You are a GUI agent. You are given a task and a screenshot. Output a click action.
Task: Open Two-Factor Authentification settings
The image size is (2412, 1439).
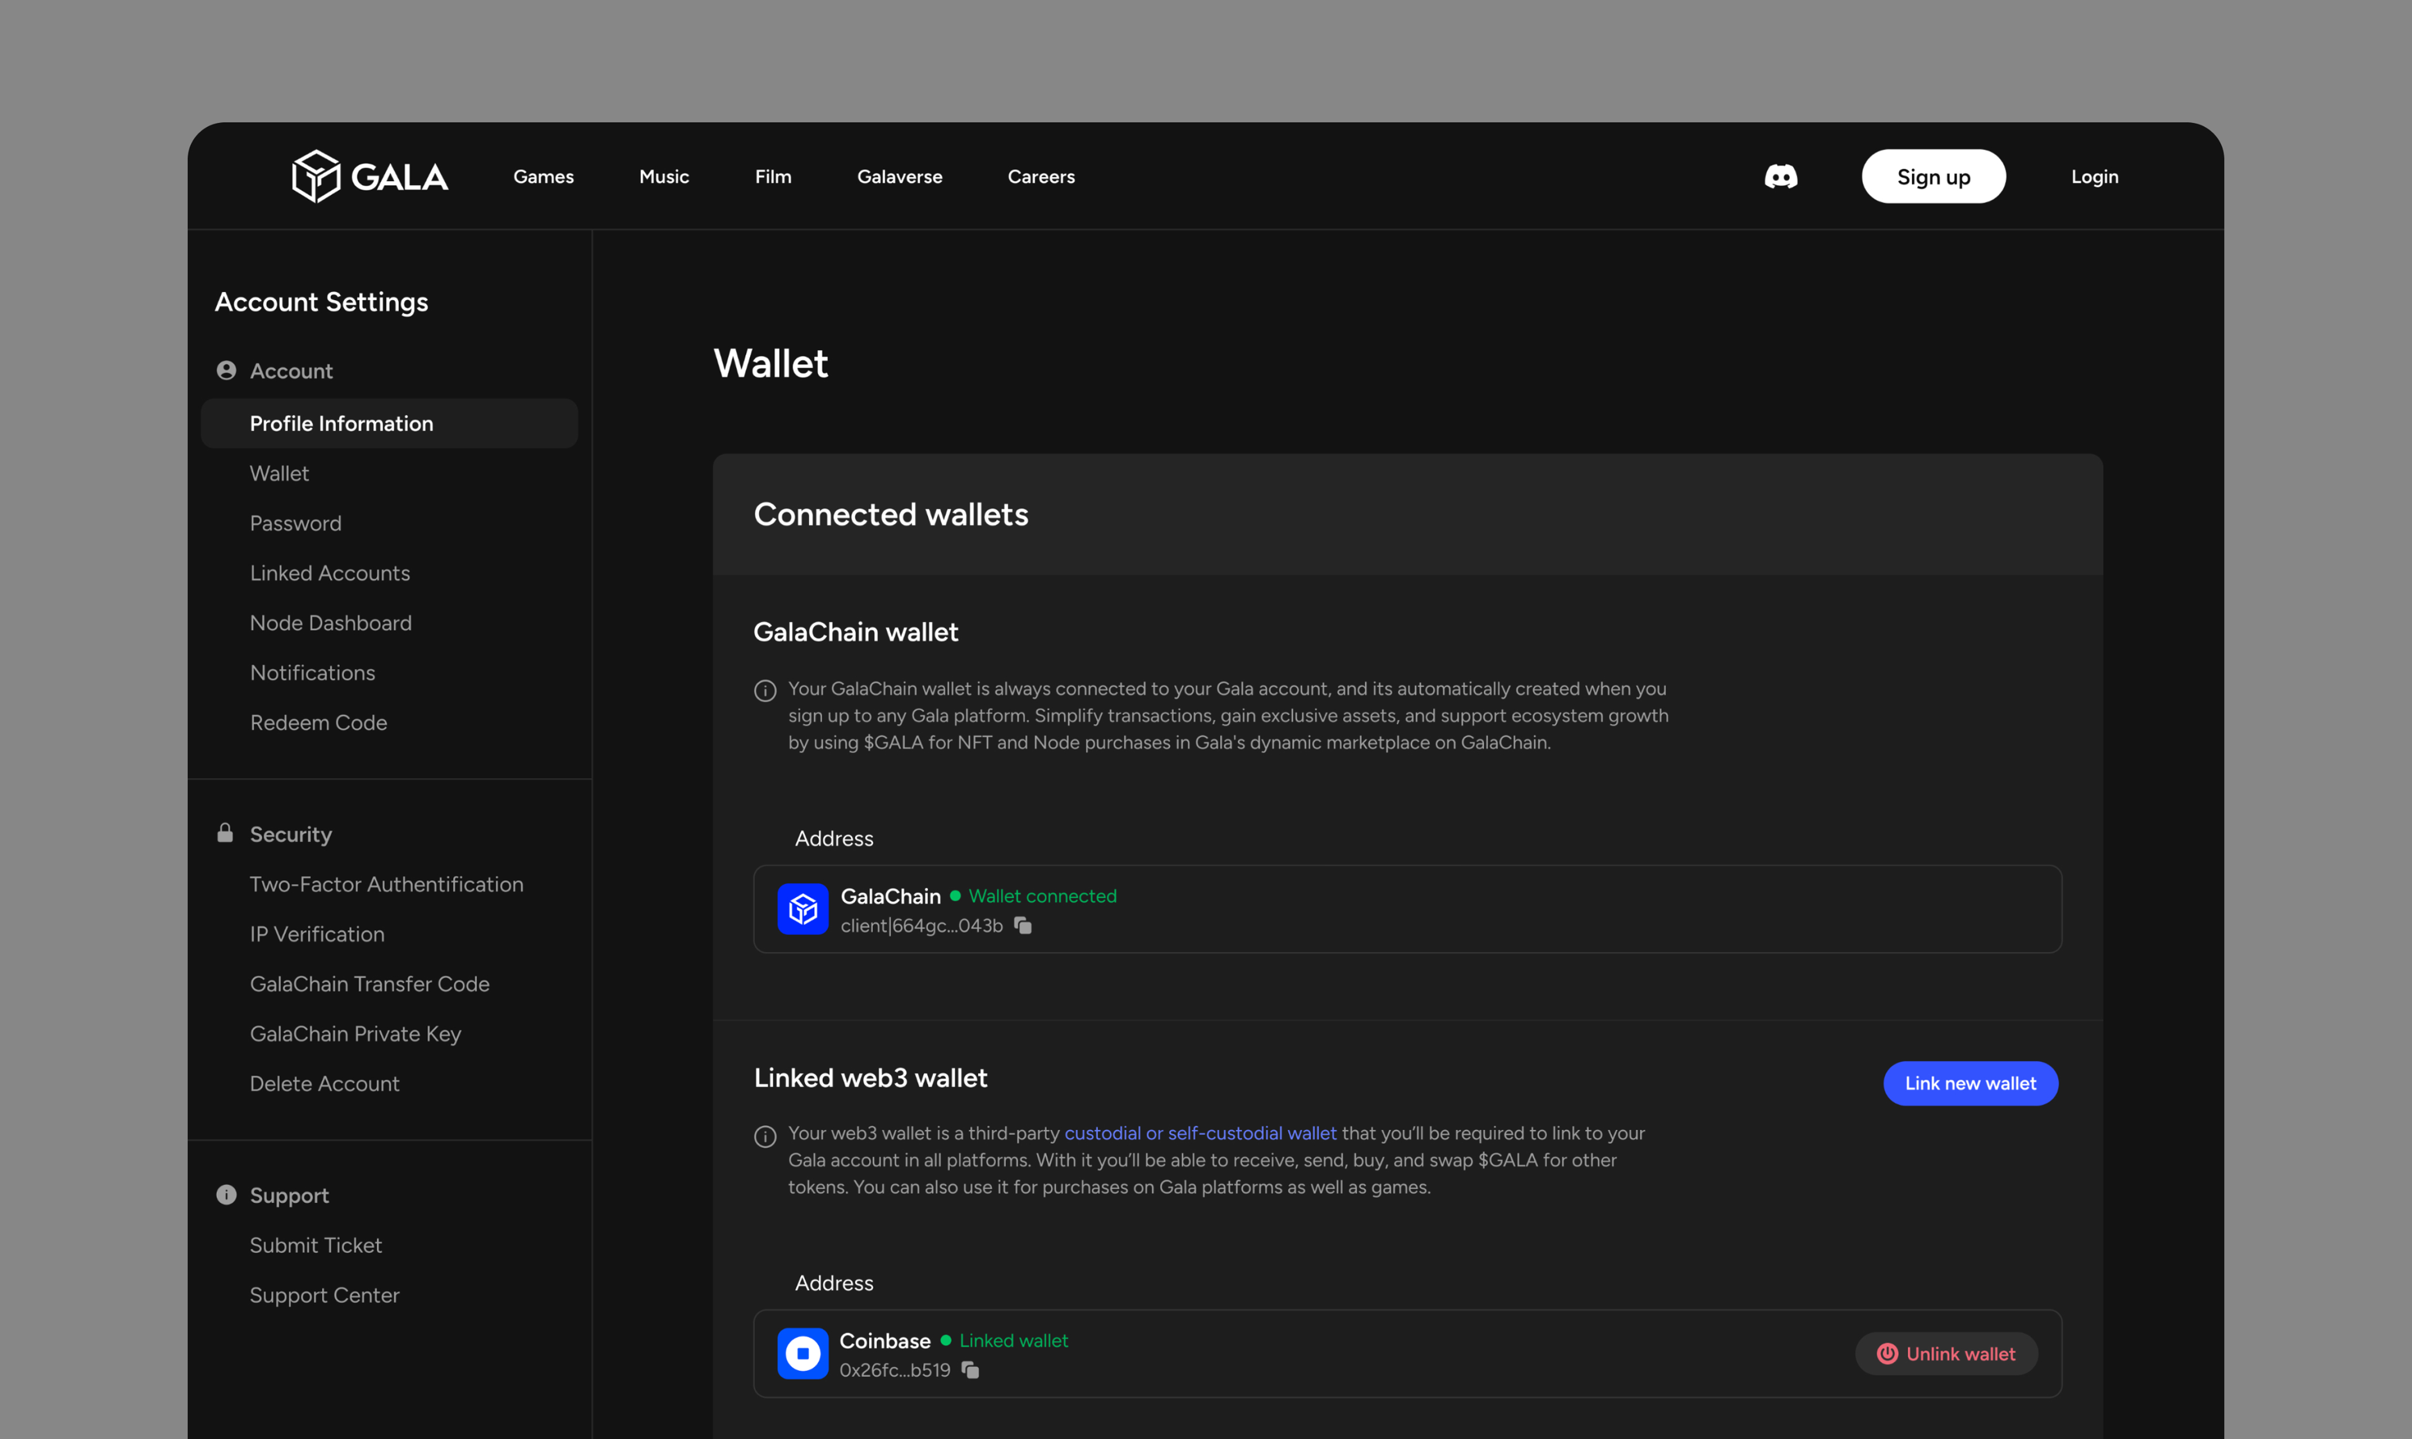(386, 883)
